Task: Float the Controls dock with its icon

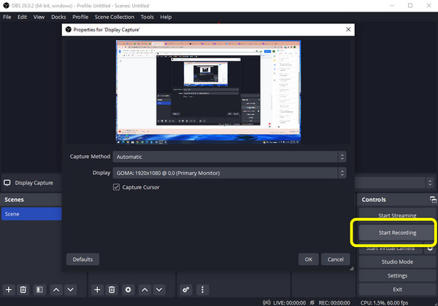Action: click(433, 200)
